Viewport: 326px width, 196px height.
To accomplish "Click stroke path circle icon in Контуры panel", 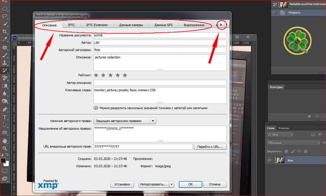I will pos(317,116).
